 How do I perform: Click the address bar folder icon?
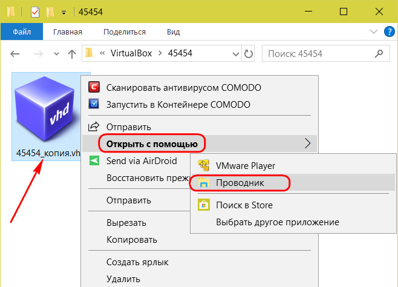[x=89, y=53]
